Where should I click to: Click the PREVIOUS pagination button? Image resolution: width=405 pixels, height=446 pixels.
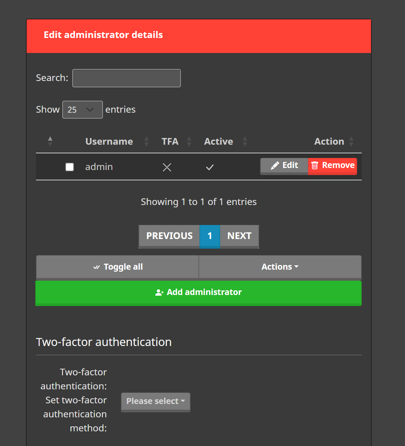tap(169, 236)
